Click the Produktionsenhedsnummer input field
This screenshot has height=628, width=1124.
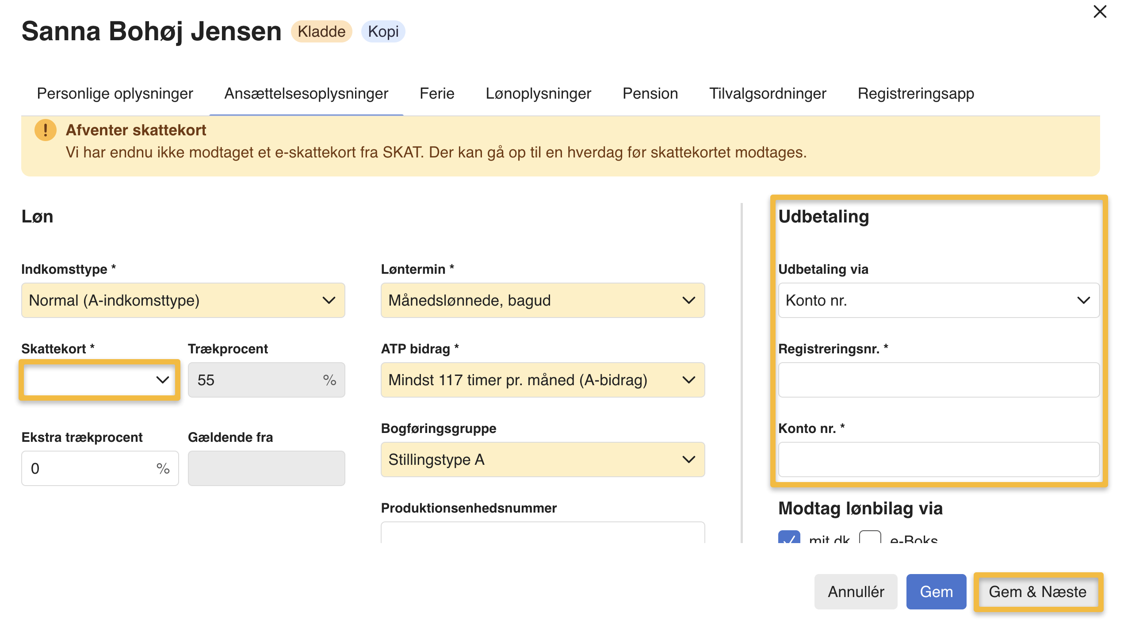click(x=543, y=533)
